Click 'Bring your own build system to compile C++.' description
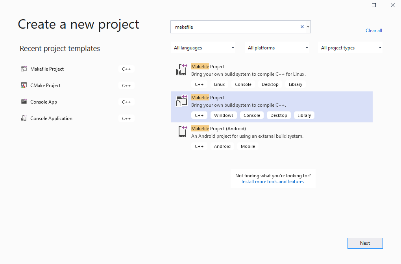This screenshot has width=401, height=264. tap(238, 105)
